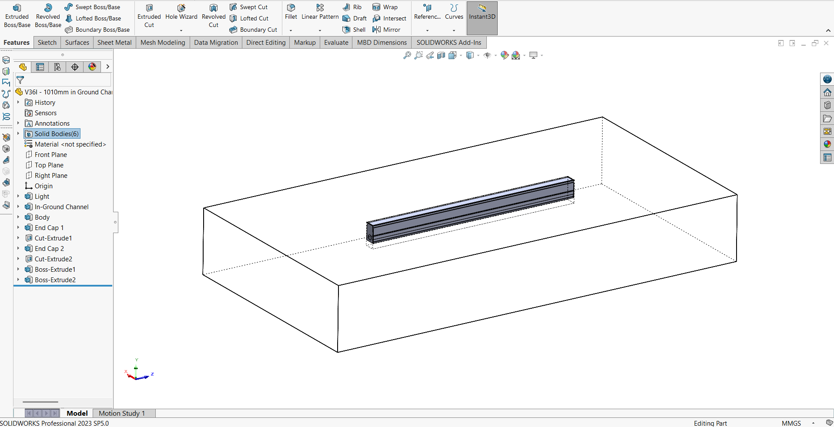Open the Display Style dropdown

[478, 56]
